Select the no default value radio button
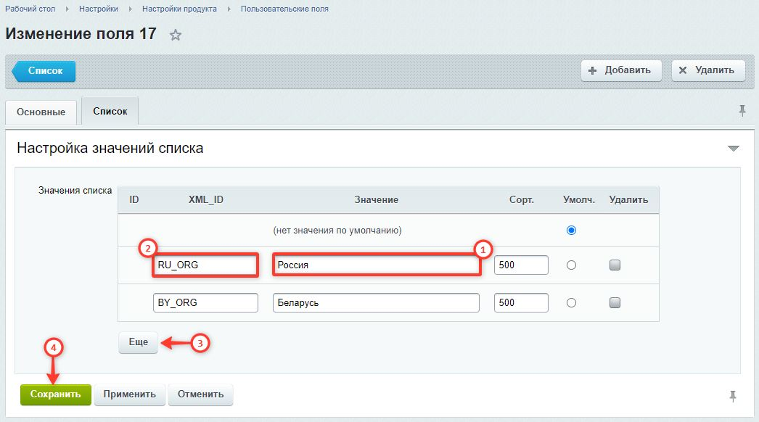Screen dimensions: 759x422 pyautogui.click(x=571, y=231)
